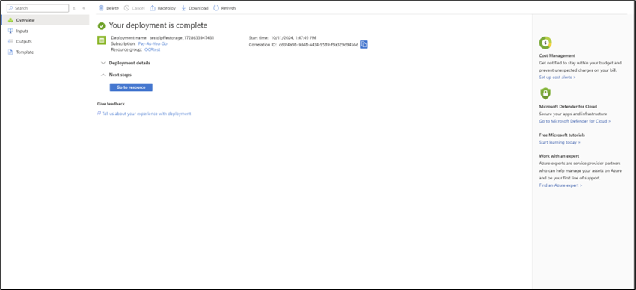This screenshot has height=290, width=636.
Task: Click the Microsoft Defender for Cloud heading
Action: (x=568, y=107)
